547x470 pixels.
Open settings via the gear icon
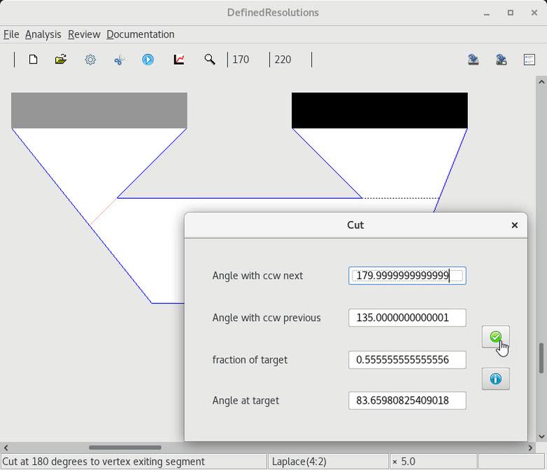pyautogui.click(x=90, y=59)
